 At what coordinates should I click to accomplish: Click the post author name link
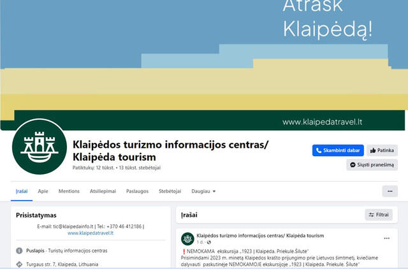click(x=260, y=235)
